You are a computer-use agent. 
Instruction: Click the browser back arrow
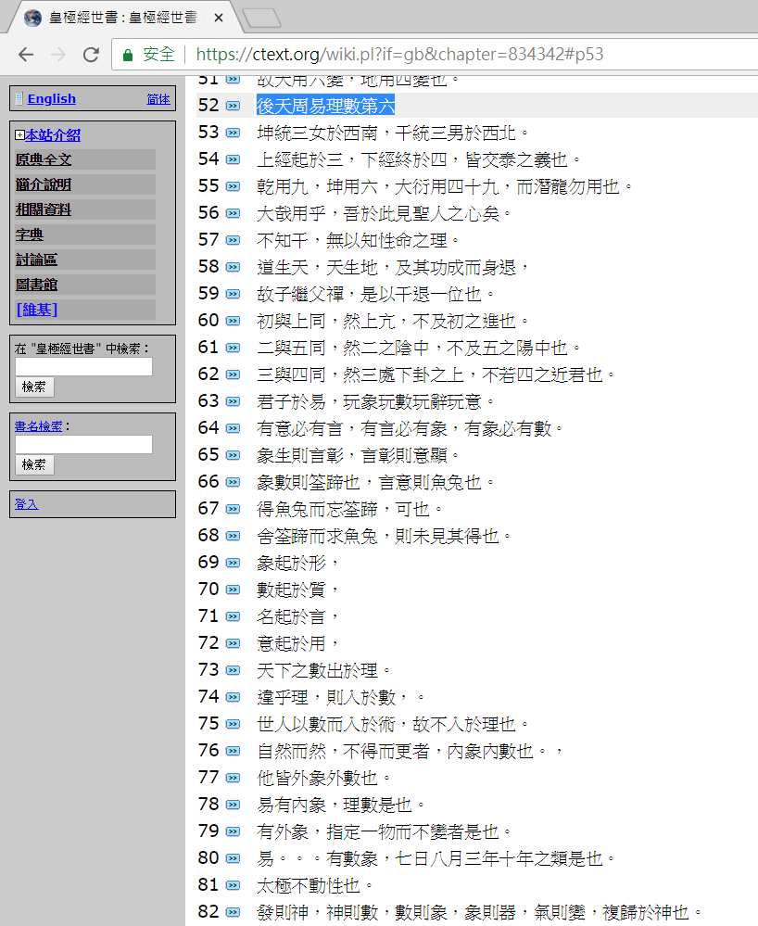25,55
